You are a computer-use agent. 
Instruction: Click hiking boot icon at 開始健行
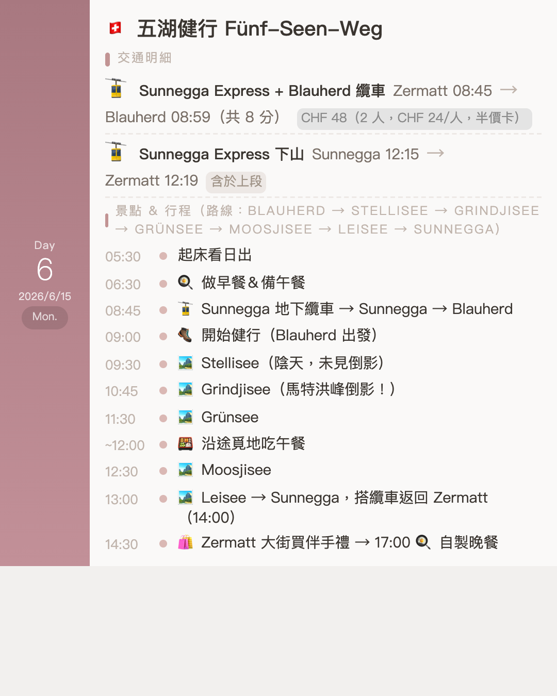coord(185,335)
